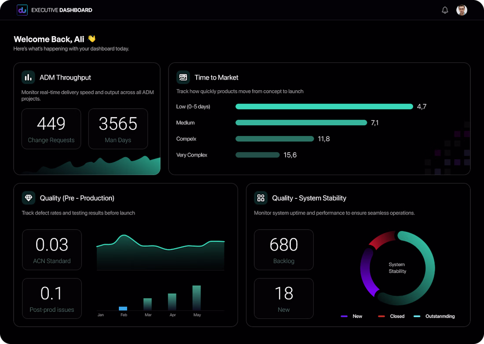
Task: Click the Mar bar in chart
Action: 147,304
